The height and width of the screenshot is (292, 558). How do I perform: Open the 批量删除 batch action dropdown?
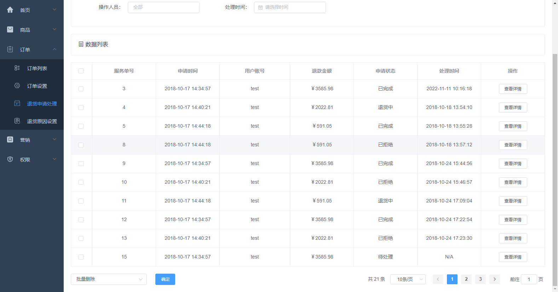click(109, 279)
